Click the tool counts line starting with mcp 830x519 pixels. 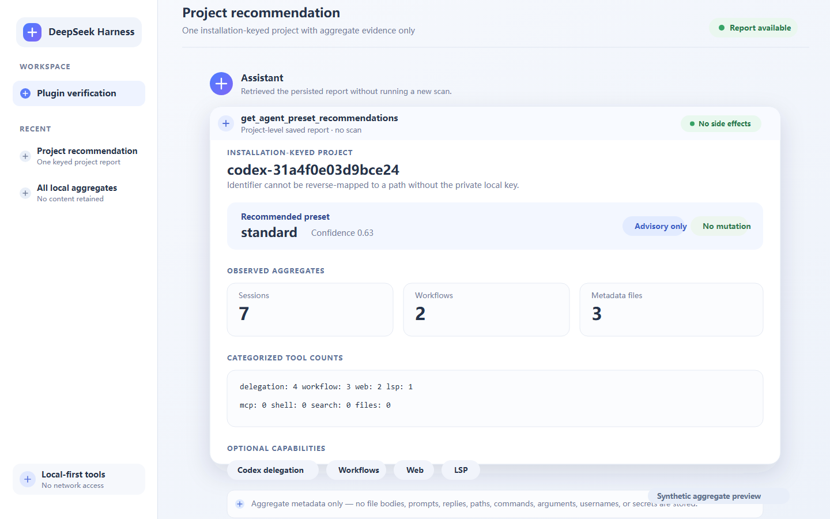tap(315, 405)
